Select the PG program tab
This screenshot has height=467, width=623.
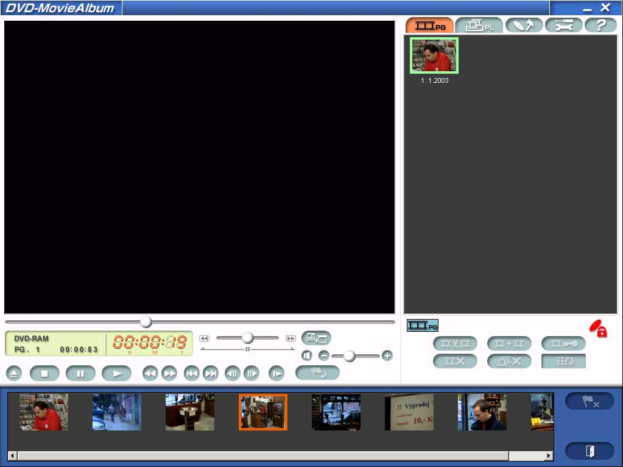click(x=429, y=25)
